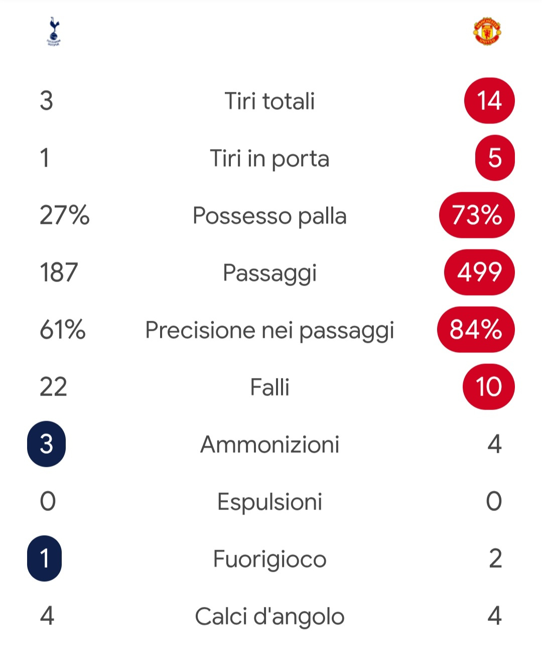This screenshot has width=542, height=648.
Task: Select the red 14 total shots badge
Action: [x=489, y=100]
